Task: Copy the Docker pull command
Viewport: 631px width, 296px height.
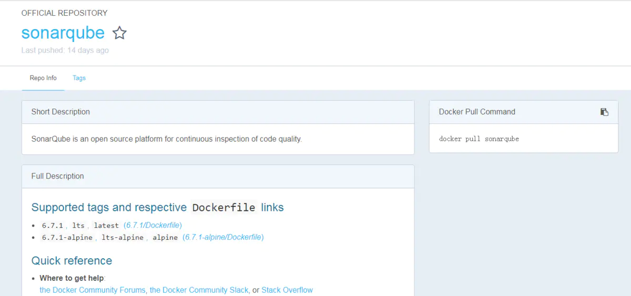Action: point(604,112)
